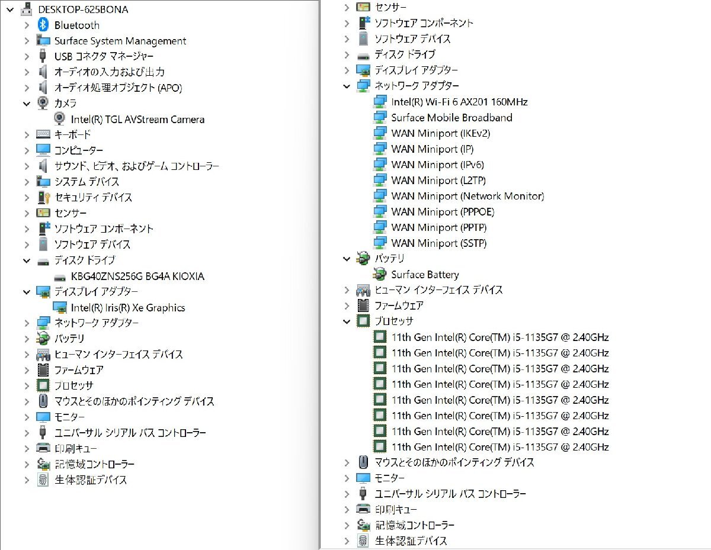Expand the オーディオ処理オブジェクト (APO) chevron
This screenshot has width=711, height=550.
pos(27,88)
